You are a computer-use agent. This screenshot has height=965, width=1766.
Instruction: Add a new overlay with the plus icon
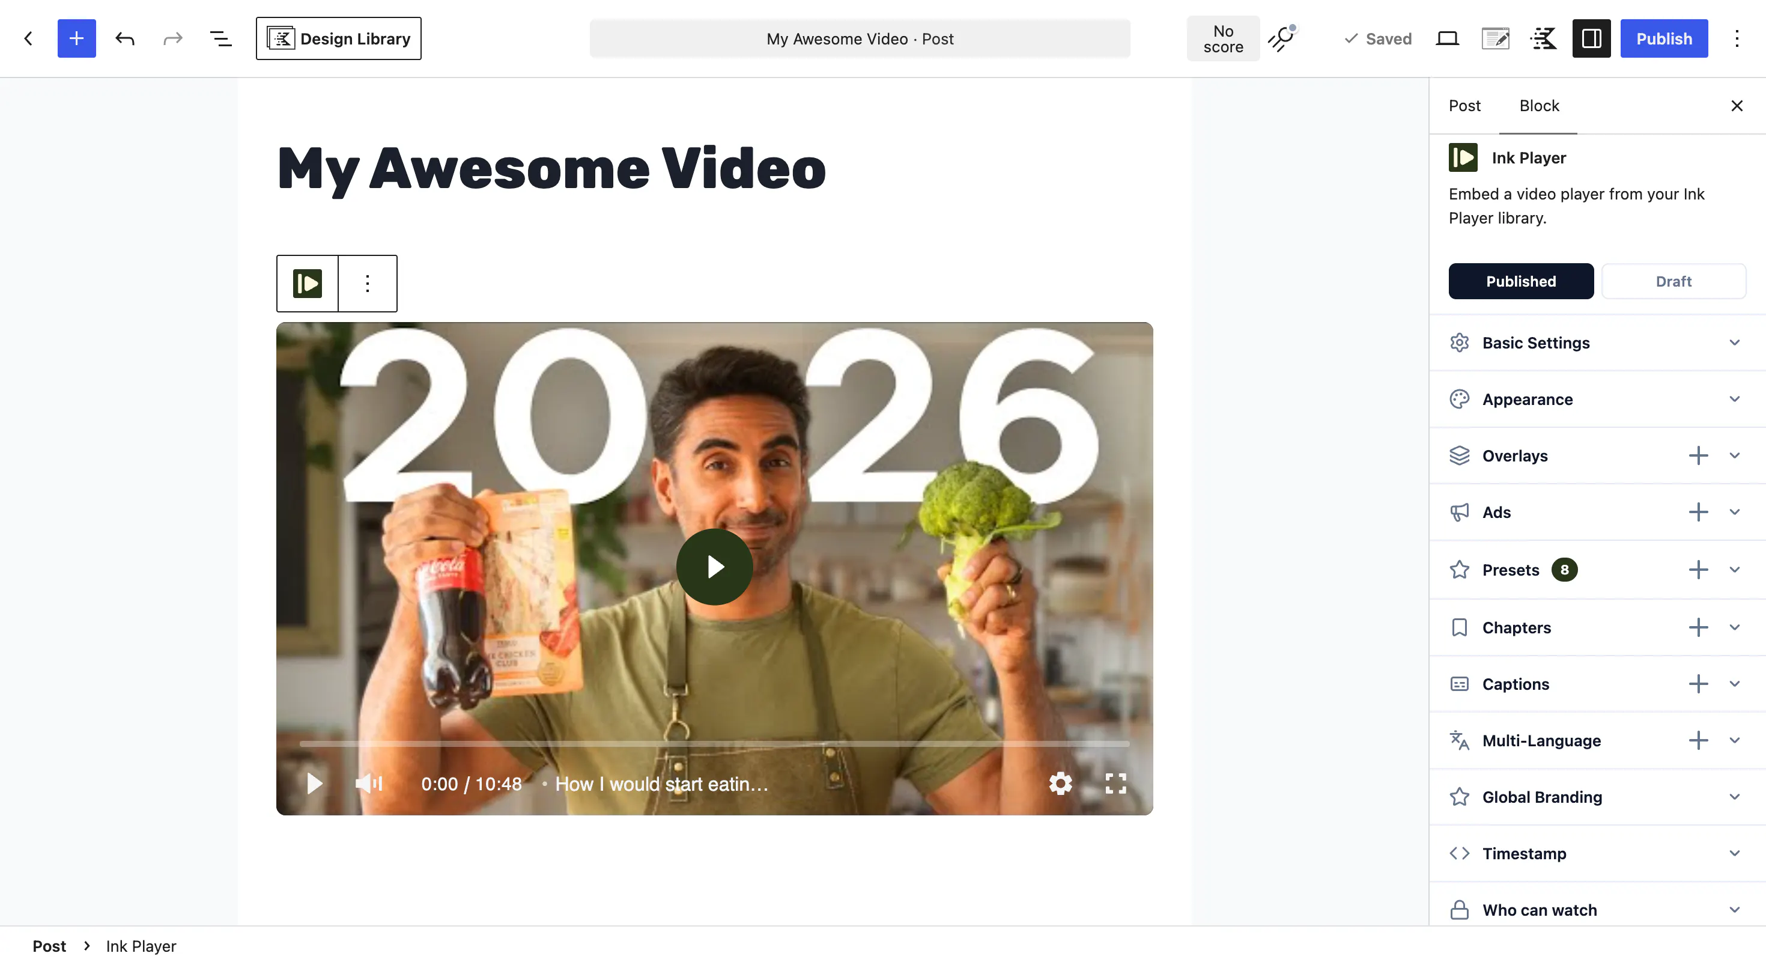(1698, 455)
